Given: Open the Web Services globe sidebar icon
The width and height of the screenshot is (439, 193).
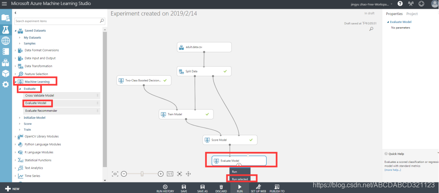Looking at the screenshot, I should [5, 41].
